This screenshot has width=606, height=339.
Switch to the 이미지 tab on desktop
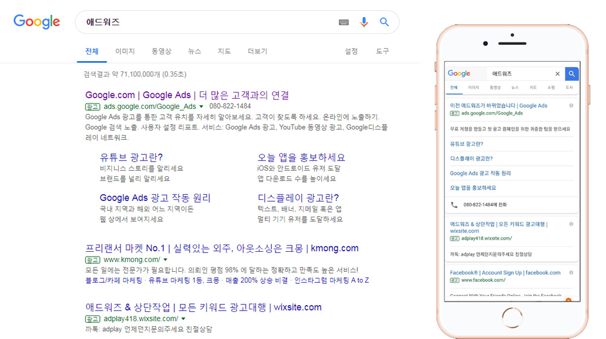click(x=125, y=51)
